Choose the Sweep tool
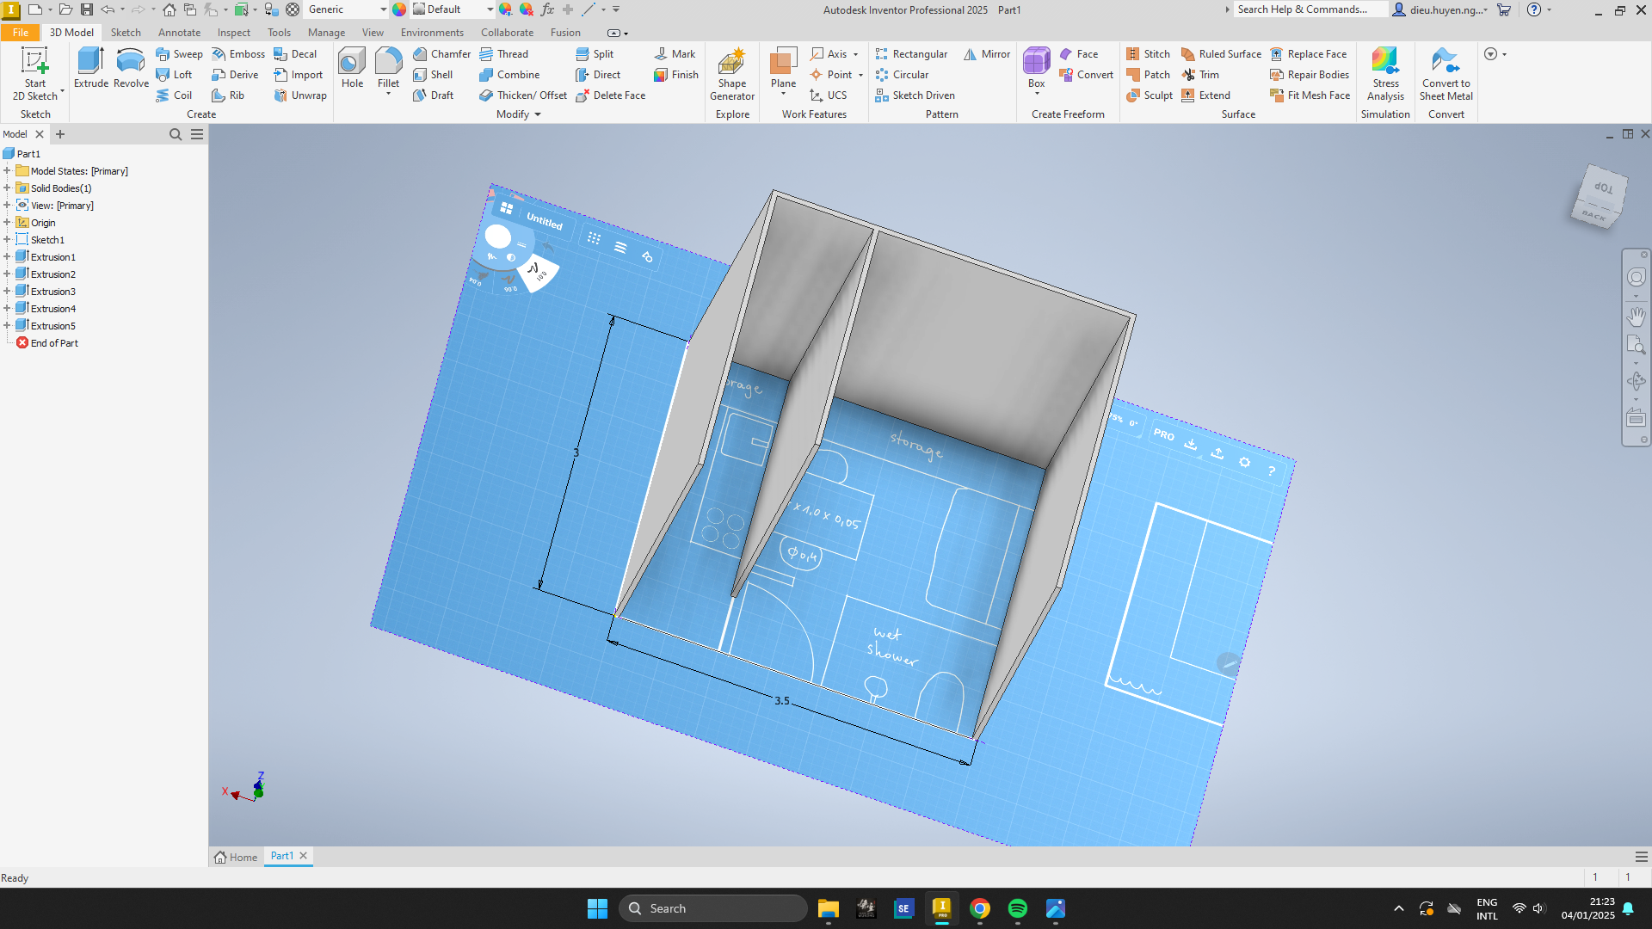 [x=179, y=53]
